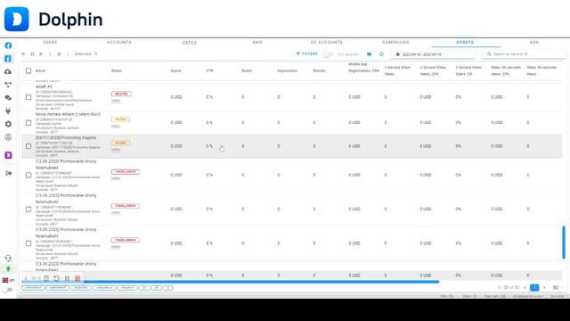Click the green lightbulb tips icon

(x=8, y=269)
